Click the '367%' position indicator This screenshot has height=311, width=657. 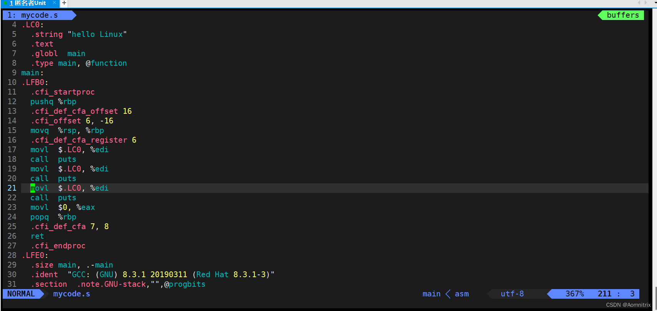tap(574, 294)
